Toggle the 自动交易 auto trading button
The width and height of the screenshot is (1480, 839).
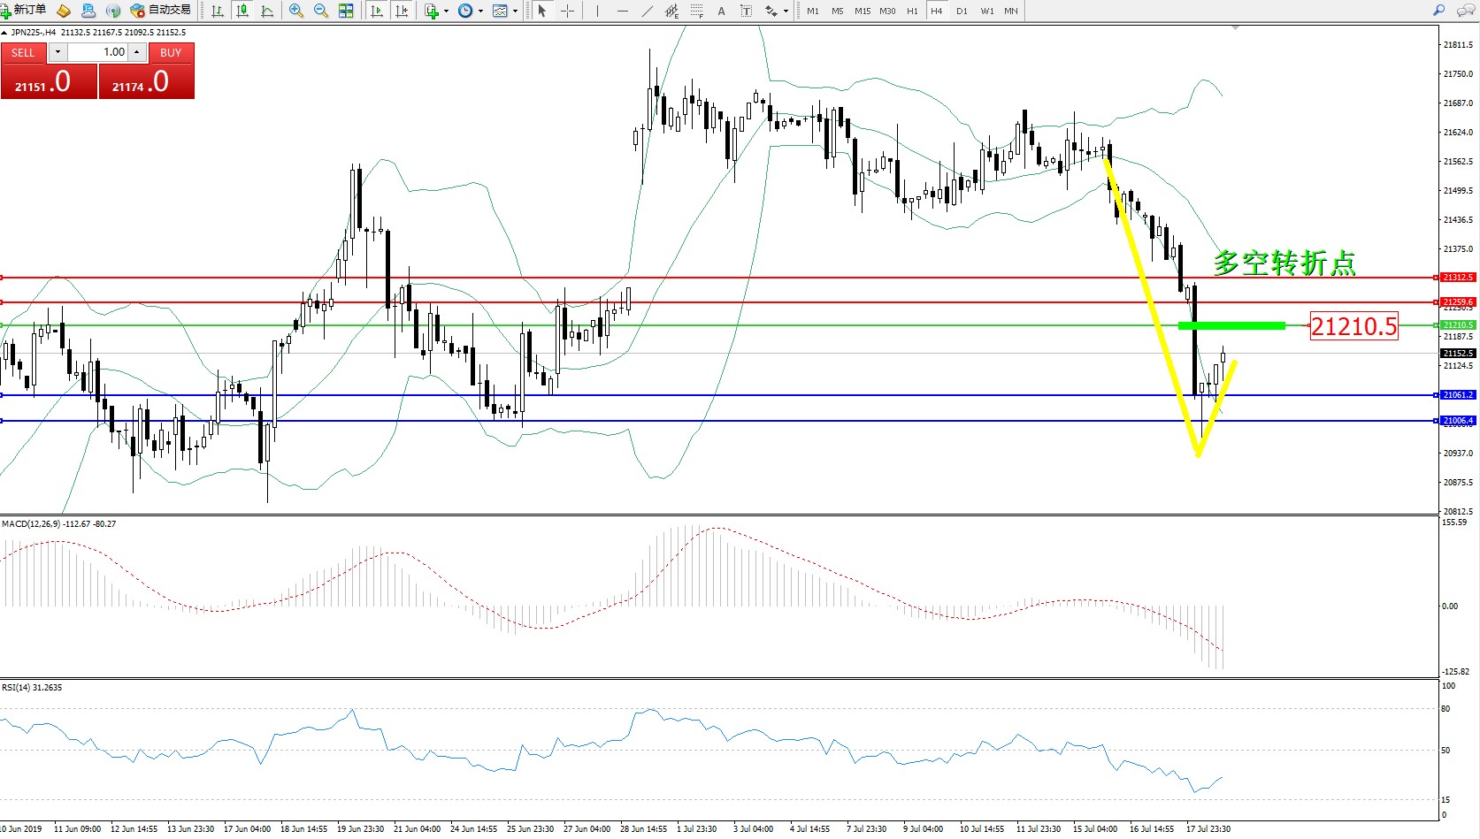pos(160,11)
